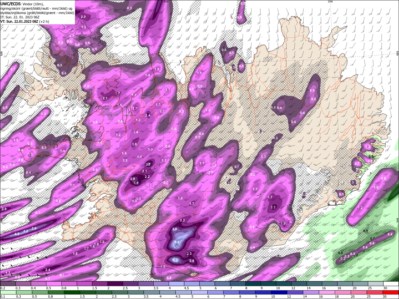Viewport: 399px width, 299px height.
Task: Pick the snow legend swatch between 8 and 9
Action: (253, 284)
